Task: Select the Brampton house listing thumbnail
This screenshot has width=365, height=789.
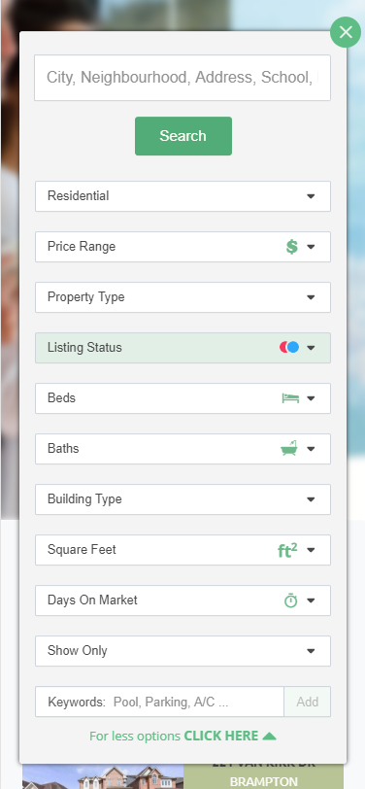Action: pos(103,776)
